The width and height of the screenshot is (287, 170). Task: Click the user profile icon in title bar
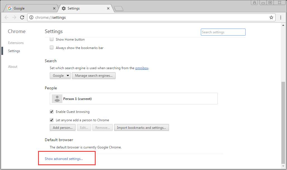click(255, 3)
